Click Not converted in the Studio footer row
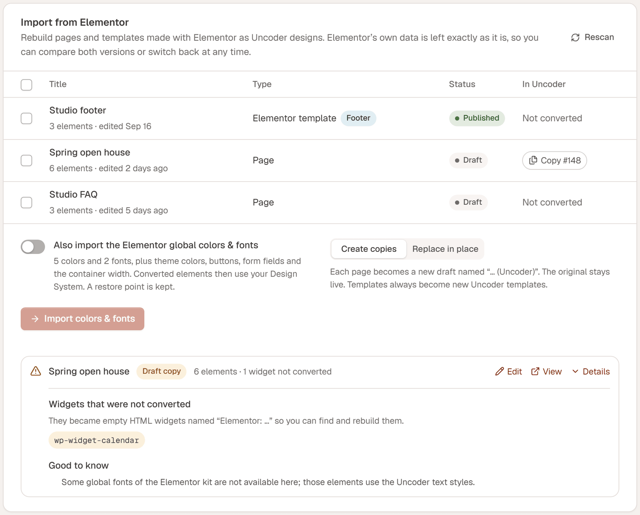The width and height of the screenshot is (640, 515). 552,118
